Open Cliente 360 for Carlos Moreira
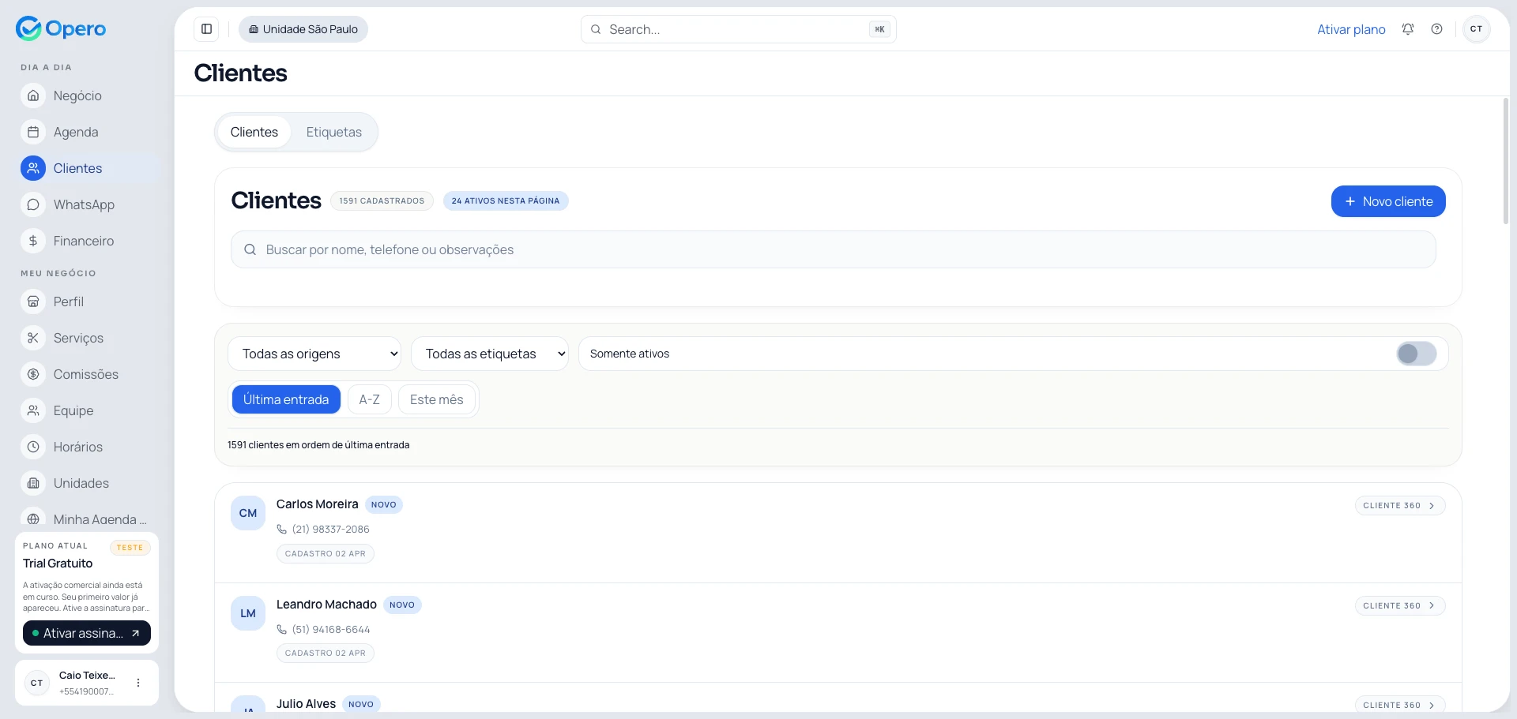The width and height of the screenshot is (1517, 719). tap(1399, 505)
